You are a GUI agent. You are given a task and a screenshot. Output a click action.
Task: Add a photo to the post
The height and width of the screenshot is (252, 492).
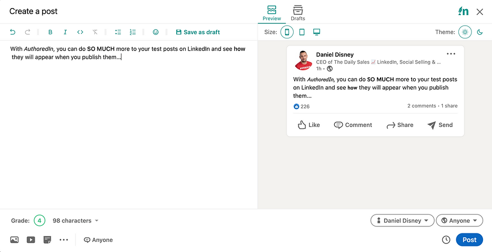coord(15,240)
